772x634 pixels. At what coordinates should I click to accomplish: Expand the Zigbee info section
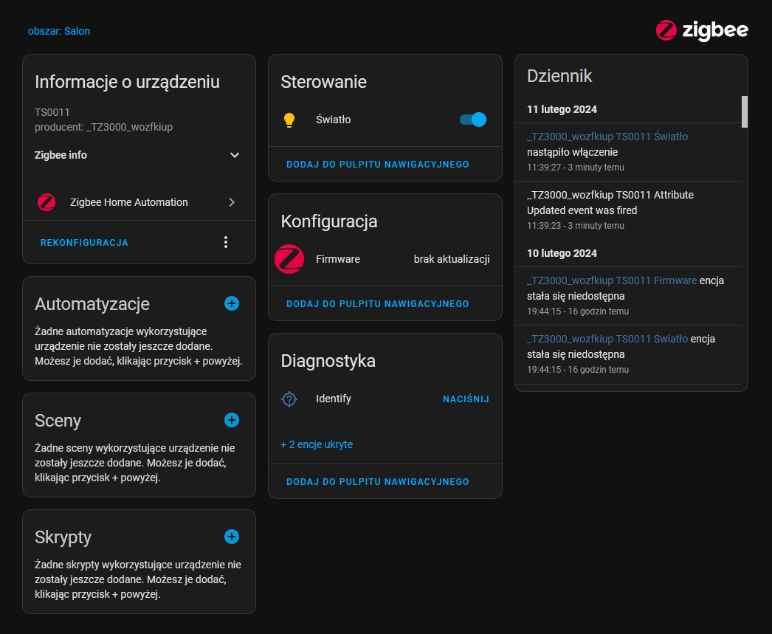[235, 155]
